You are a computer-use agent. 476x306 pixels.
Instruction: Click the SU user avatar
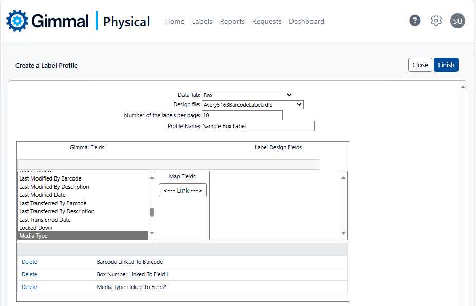[x=457, y=21]
